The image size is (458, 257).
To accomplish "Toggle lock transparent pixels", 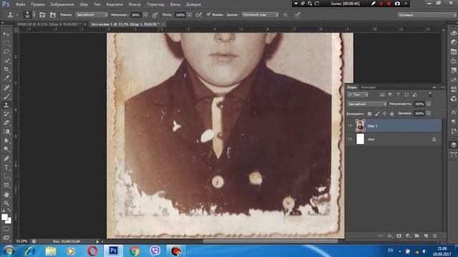I will (x=369, y=114).
